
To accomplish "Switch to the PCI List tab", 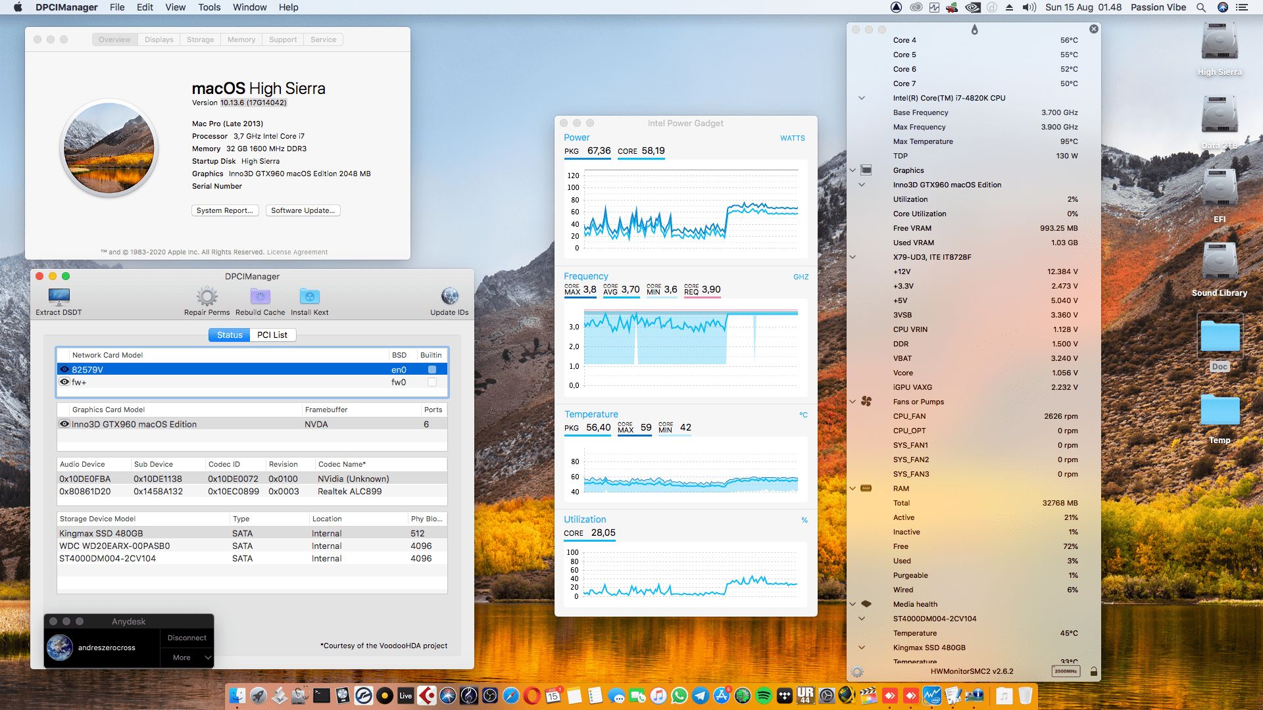I will pyautogui.click(x=272, y=335).
